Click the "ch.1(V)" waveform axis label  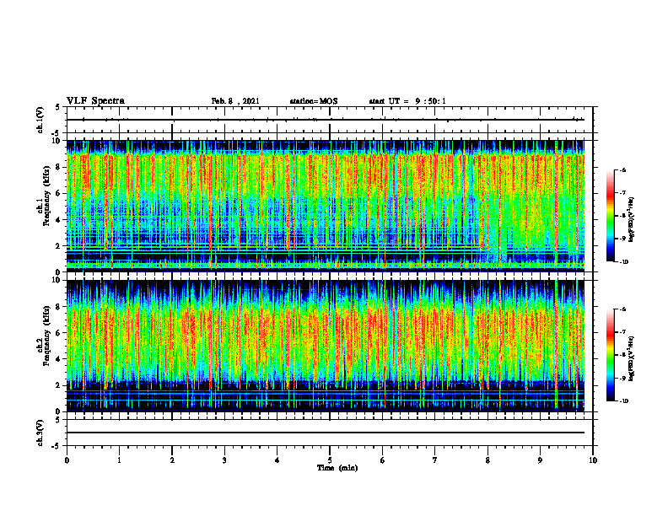40,120
